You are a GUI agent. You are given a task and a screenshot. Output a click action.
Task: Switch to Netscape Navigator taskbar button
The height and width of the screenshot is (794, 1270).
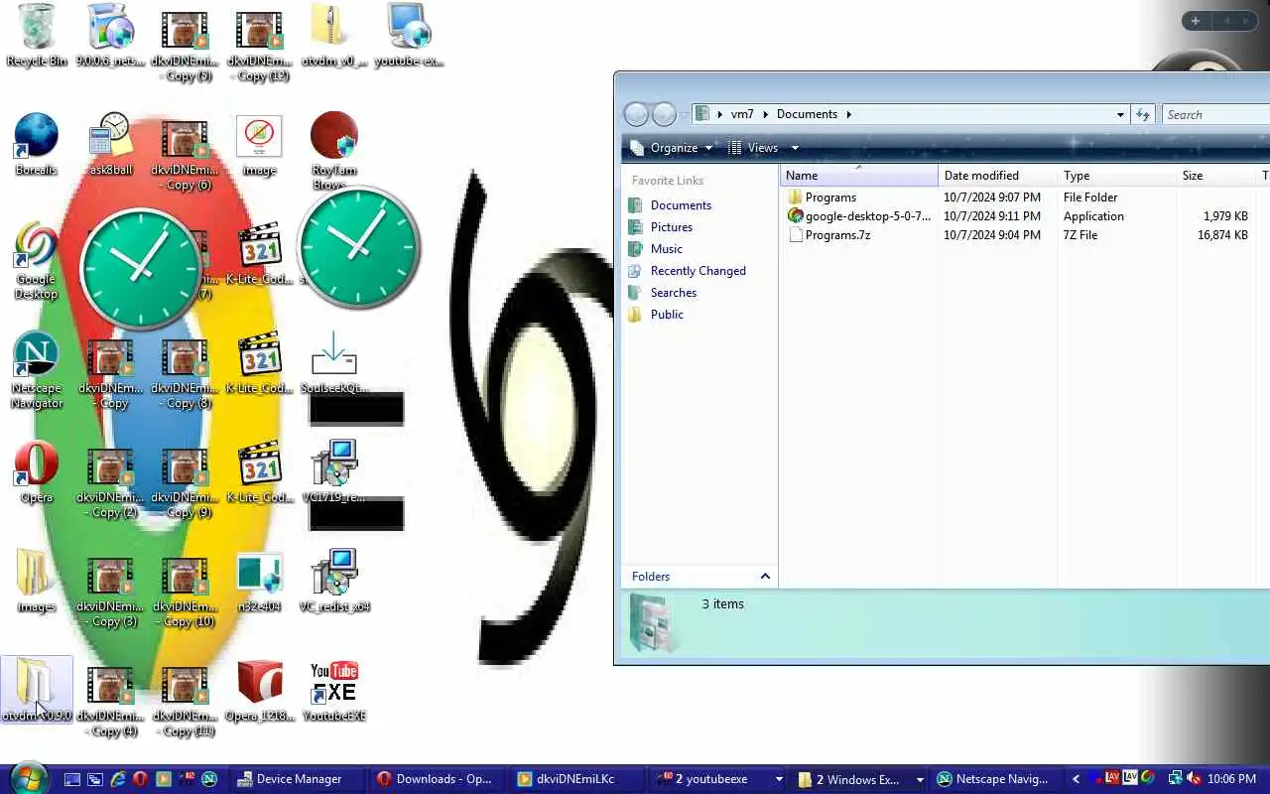pyautogui.click(x=997, y=779)
